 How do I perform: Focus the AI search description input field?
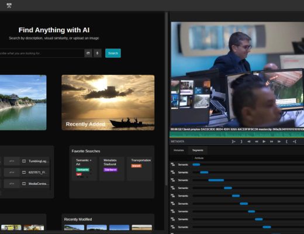(42, 53)
